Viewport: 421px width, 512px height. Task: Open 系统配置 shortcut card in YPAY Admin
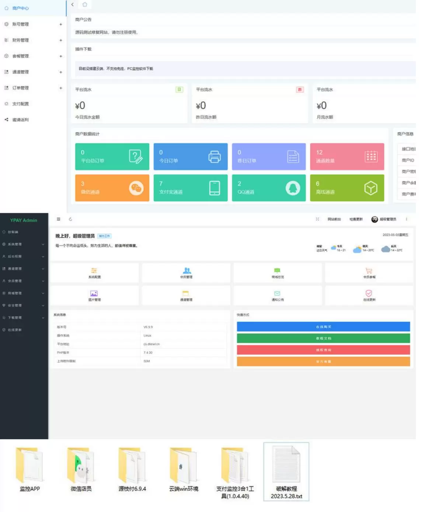(x=94, y=273)
